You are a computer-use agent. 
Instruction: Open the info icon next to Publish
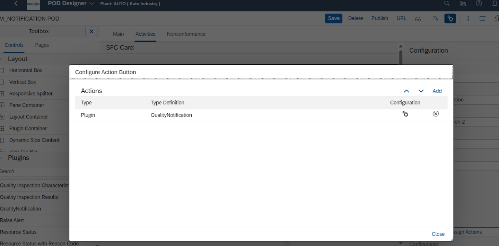tap(468, 18)
